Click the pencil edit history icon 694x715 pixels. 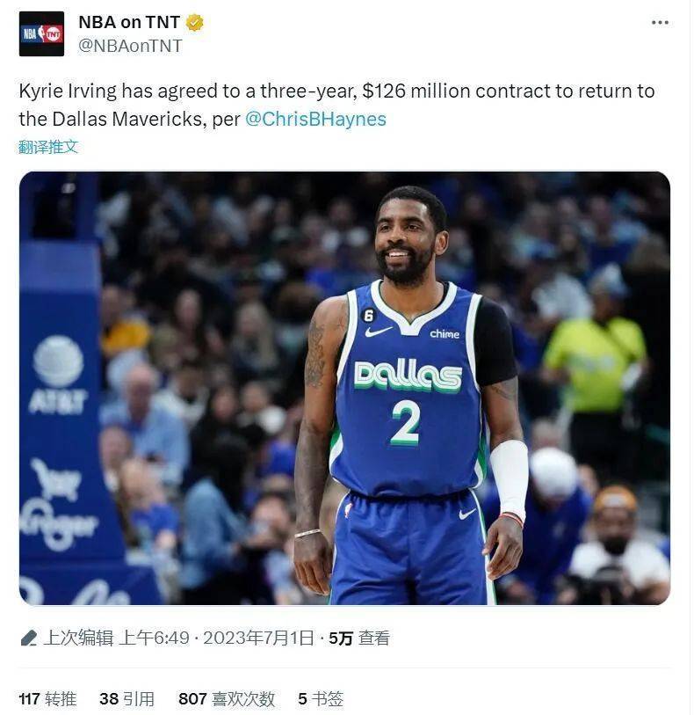[29, 638]
